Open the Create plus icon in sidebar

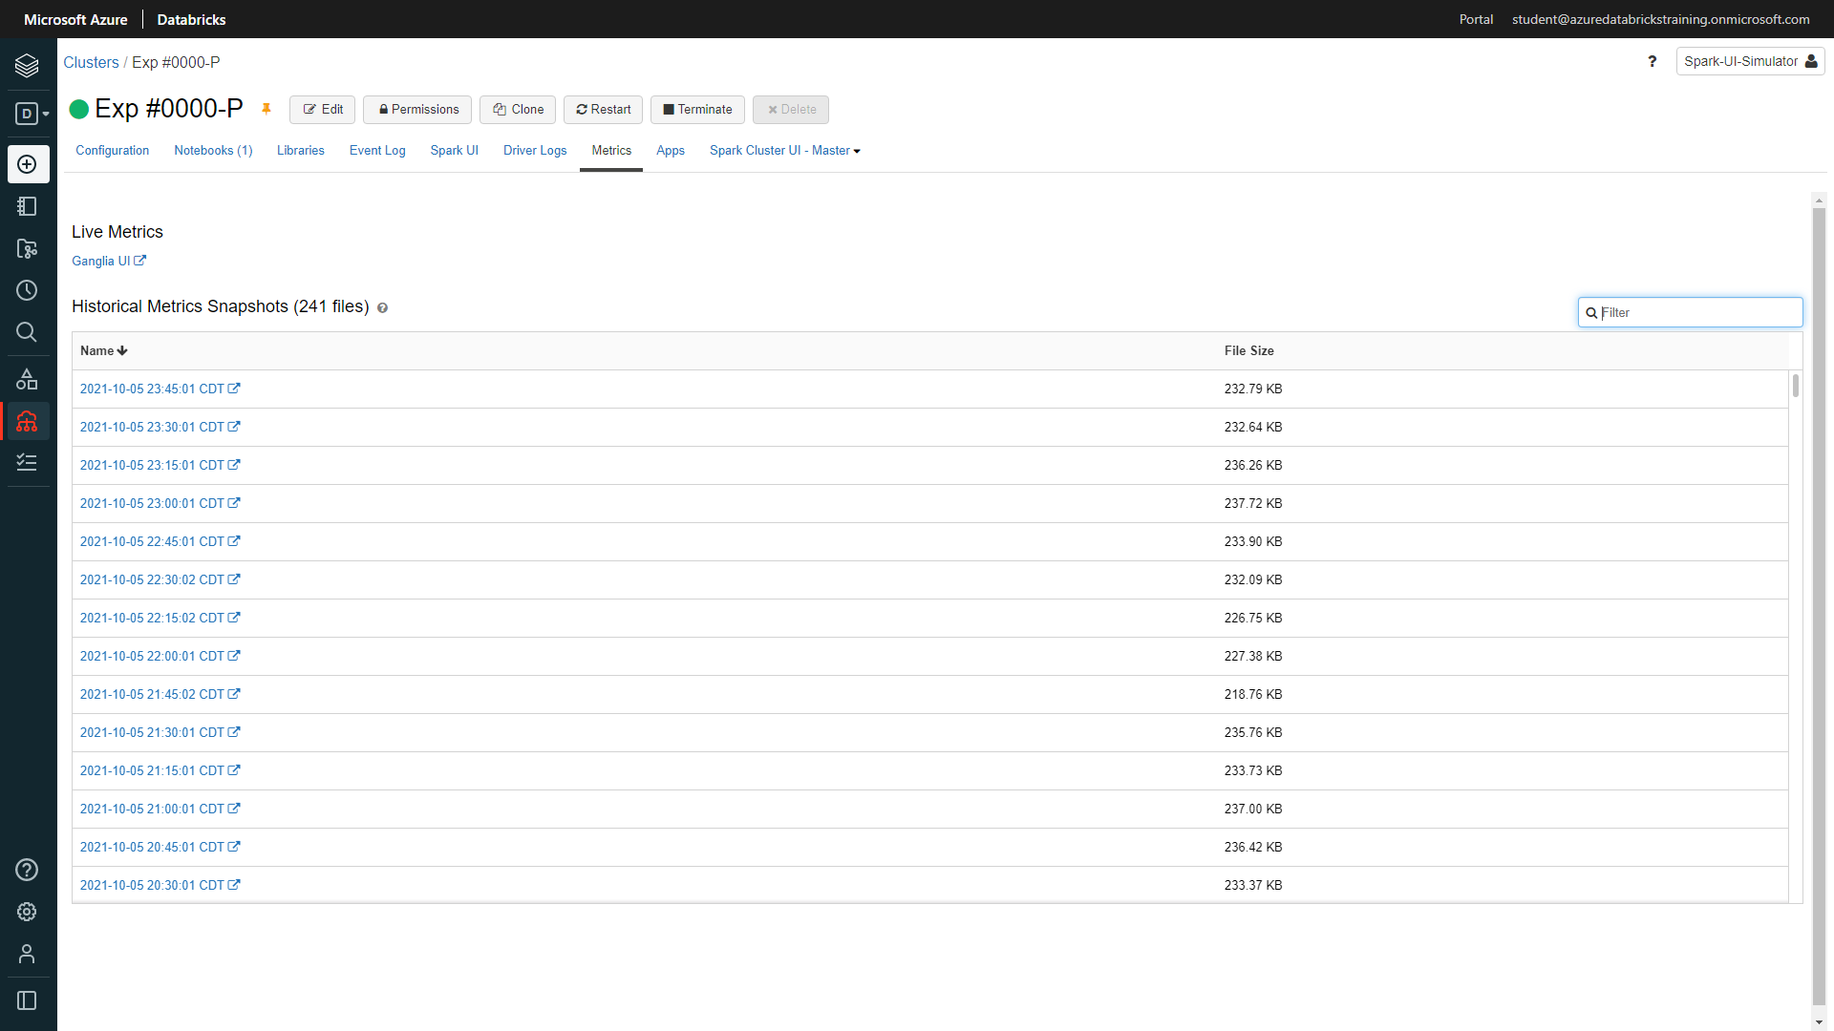click(x=28, y=164)
